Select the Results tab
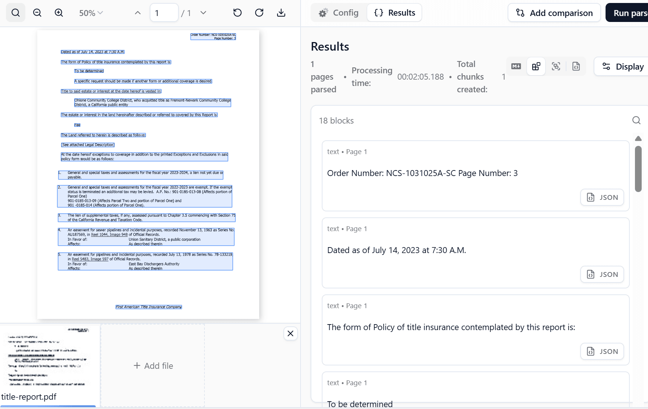Screen dimensions: 648x409 click(394, 12)
